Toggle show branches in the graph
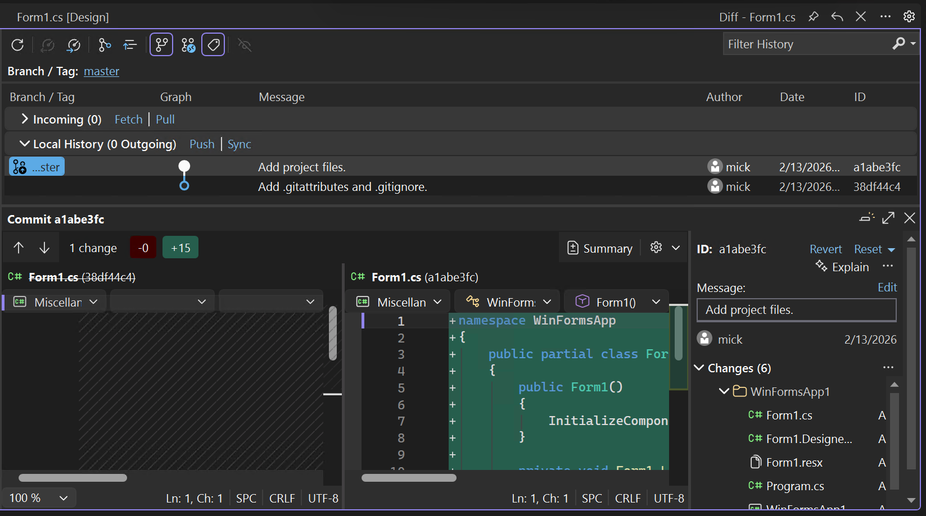The width and height of the screenshot is (926, 516). click(161, 44)
